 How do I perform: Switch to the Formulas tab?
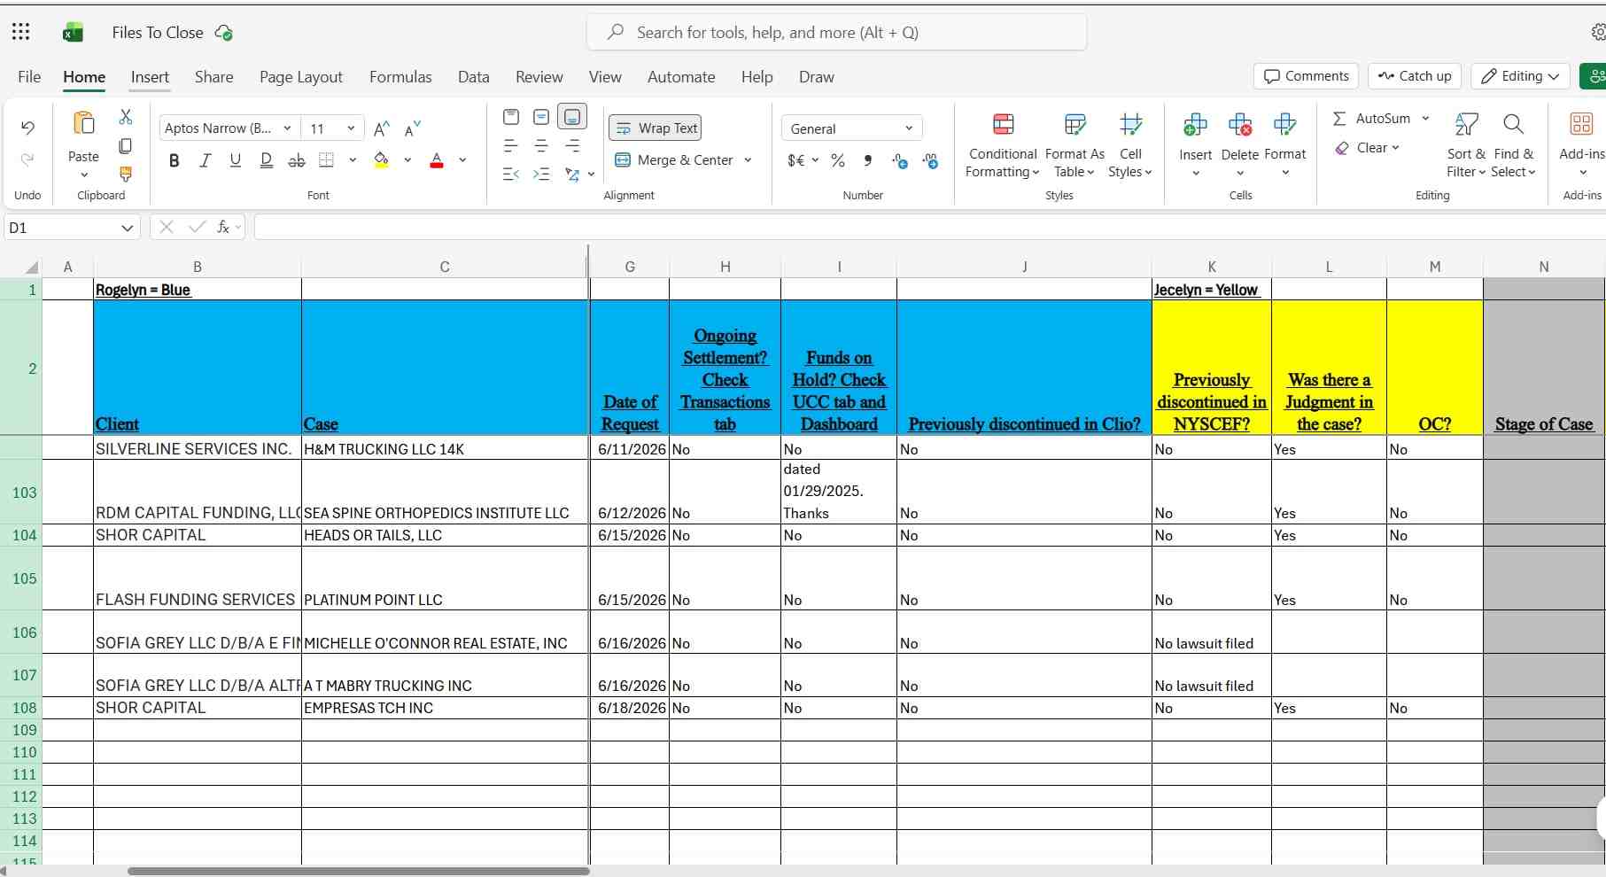400,77
